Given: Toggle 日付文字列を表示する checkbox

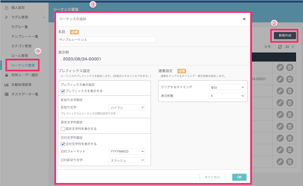Looking at the screenshot, I should (x=63, y=144).
